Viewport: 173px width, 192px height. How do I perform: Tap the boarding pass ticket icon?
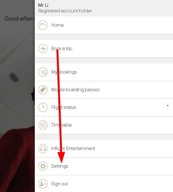[x=43, y=90]
